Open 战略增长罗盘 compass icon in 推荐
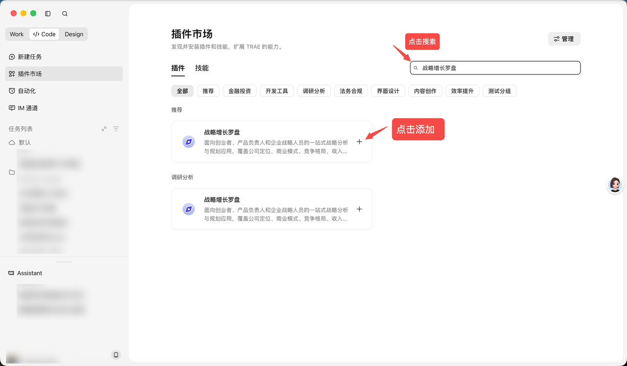 [189, 142]
